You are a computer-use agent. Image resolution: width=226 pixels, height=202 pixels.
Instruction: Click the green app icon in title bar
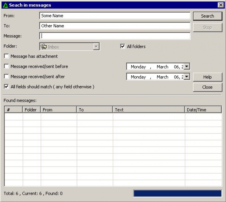pyautogui.click(x=5, y=5)
